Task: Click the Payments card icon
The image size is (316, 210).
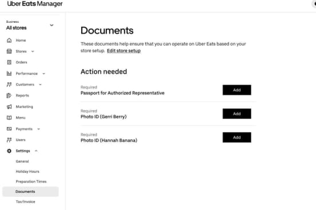Action: coord(9,129)
